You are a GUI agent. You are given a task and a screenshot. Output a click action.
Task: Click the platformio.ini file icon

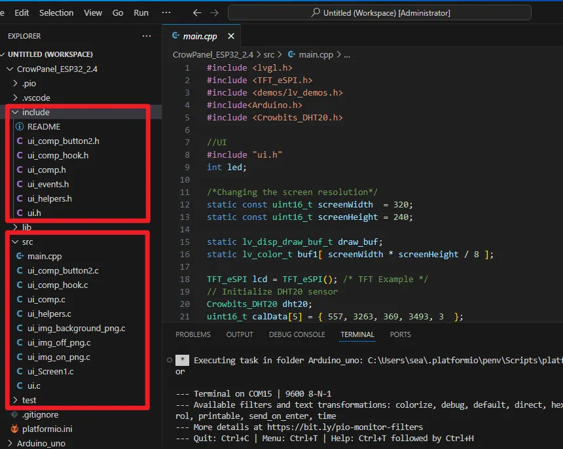coord(14,429)
